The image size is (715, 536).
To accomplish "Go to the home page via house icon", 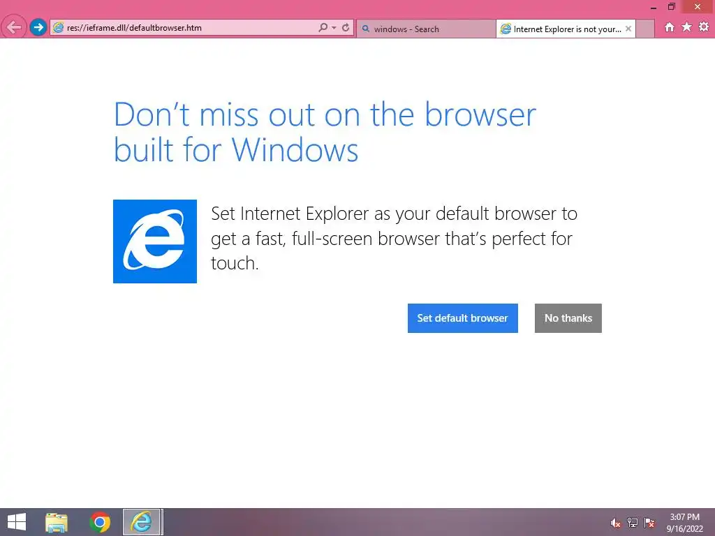I will [669, 27].
